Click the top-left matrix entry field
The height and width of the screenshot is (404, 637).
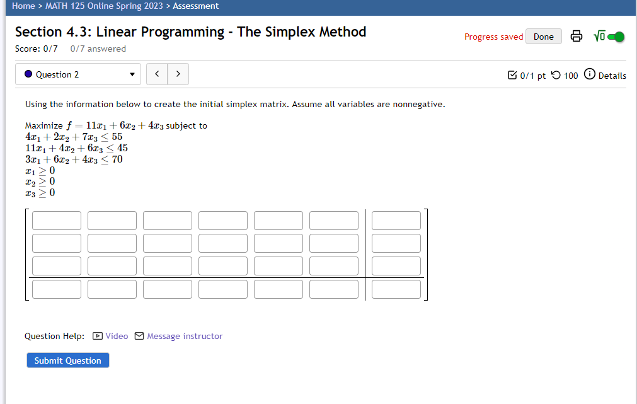tap(56, 220)
